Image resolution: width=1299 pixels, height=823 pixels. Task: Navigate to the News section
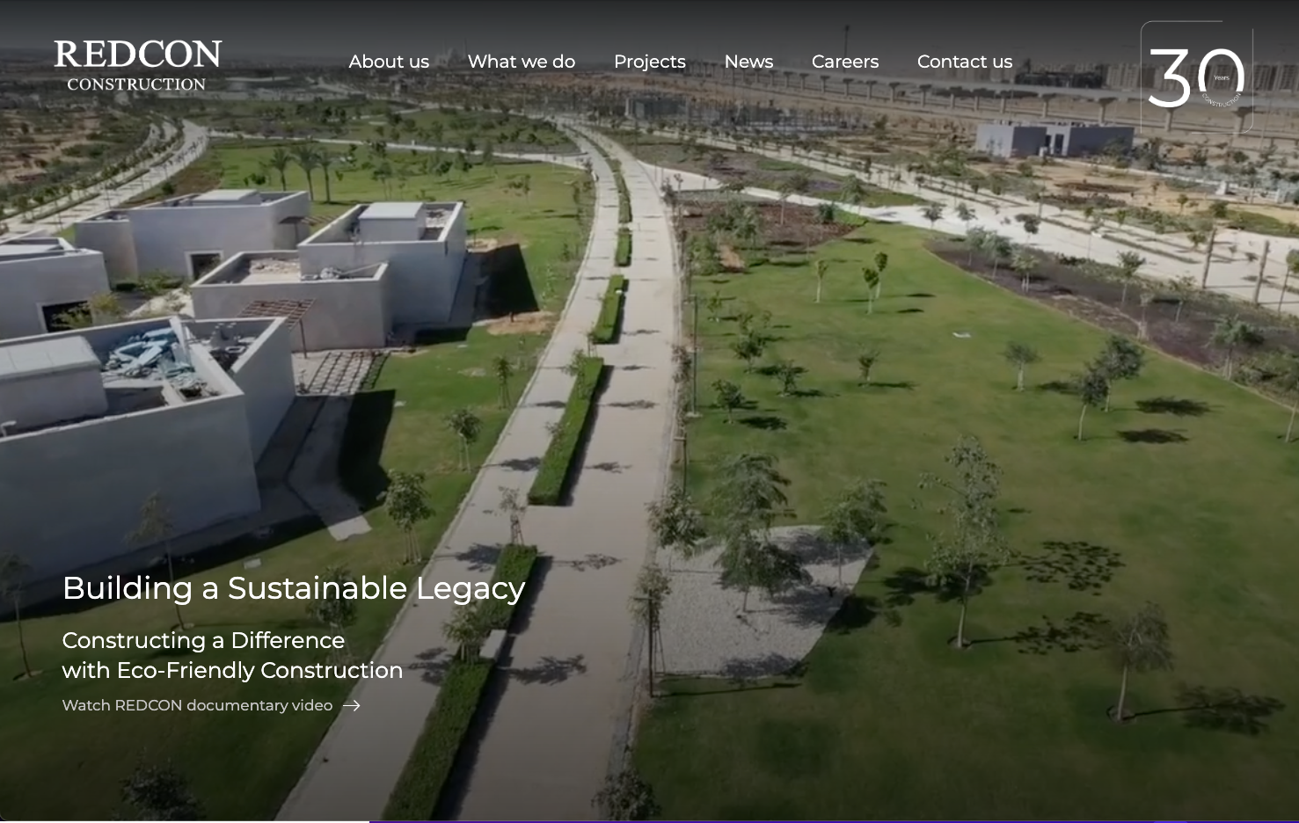click(x=748, y=62)
